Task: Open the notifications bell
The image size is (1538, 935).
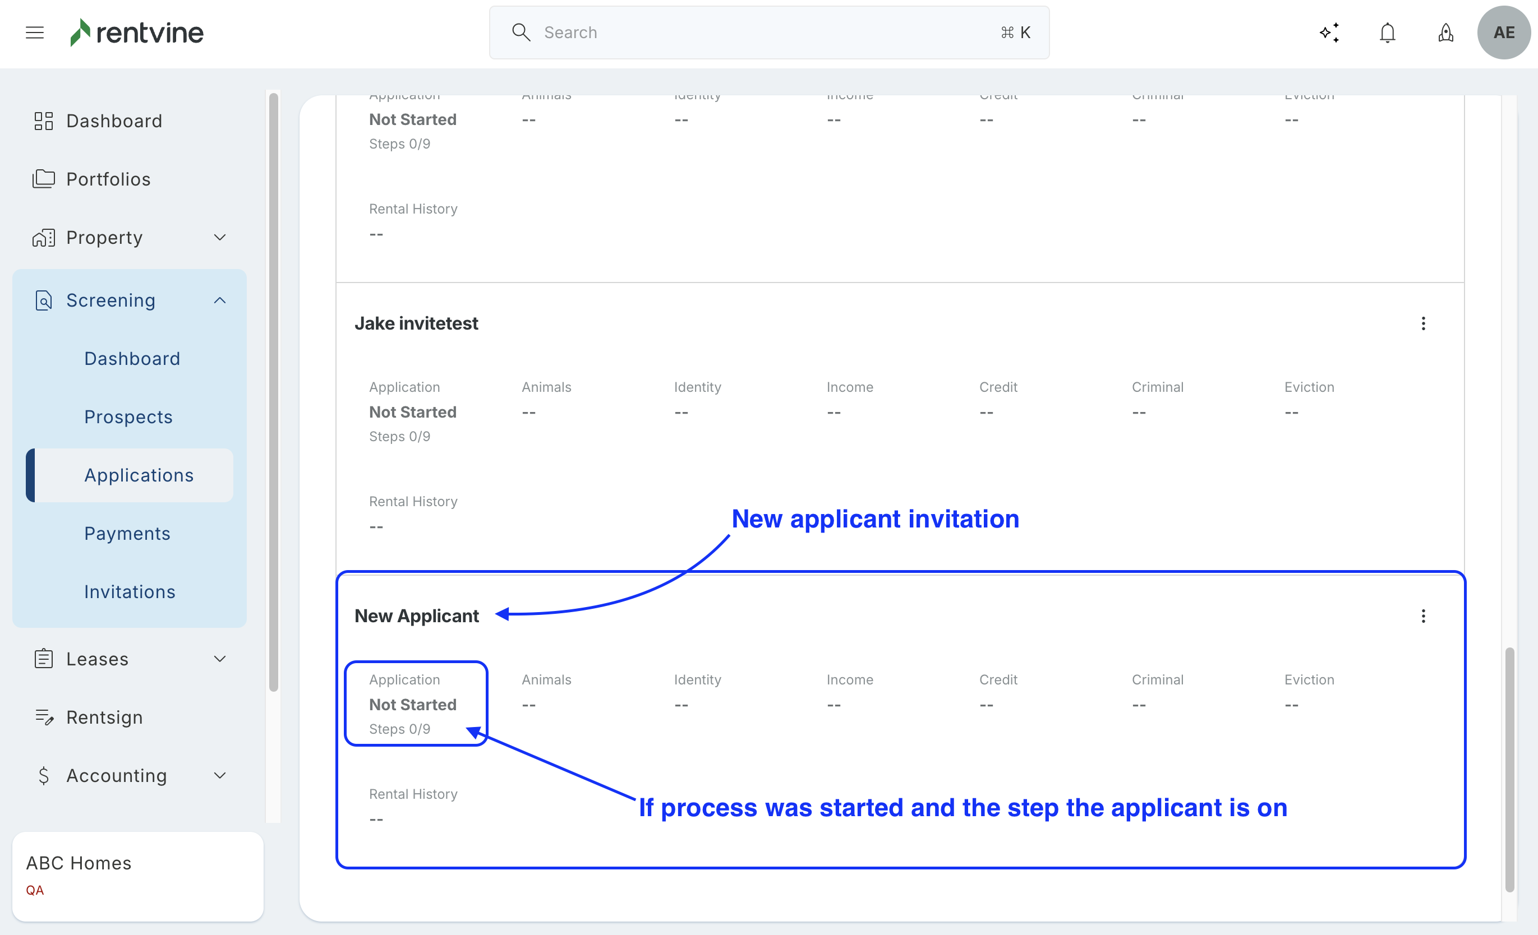Action: pyautogui.click(x=1387, y=33)
